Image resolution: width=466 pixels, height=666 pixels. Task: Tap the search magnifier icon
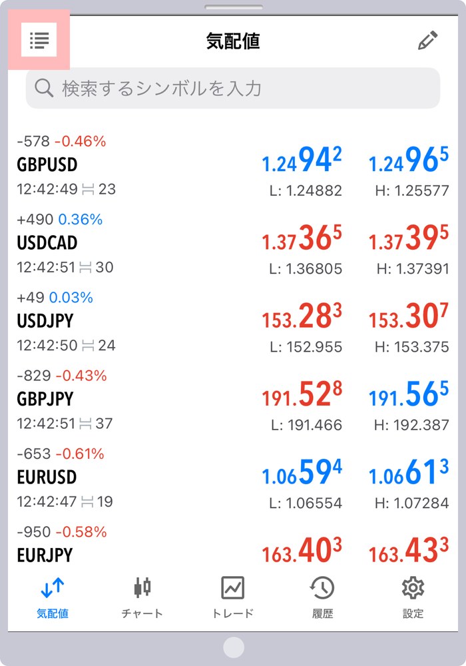(44, 88)
